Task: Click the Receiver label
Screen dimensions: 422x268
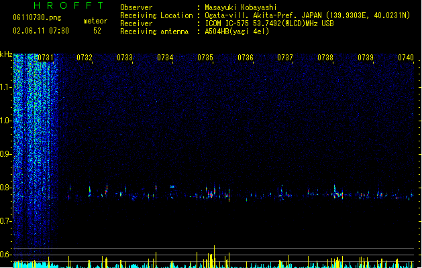Action: pyautogui.click(x=136, y=23)
